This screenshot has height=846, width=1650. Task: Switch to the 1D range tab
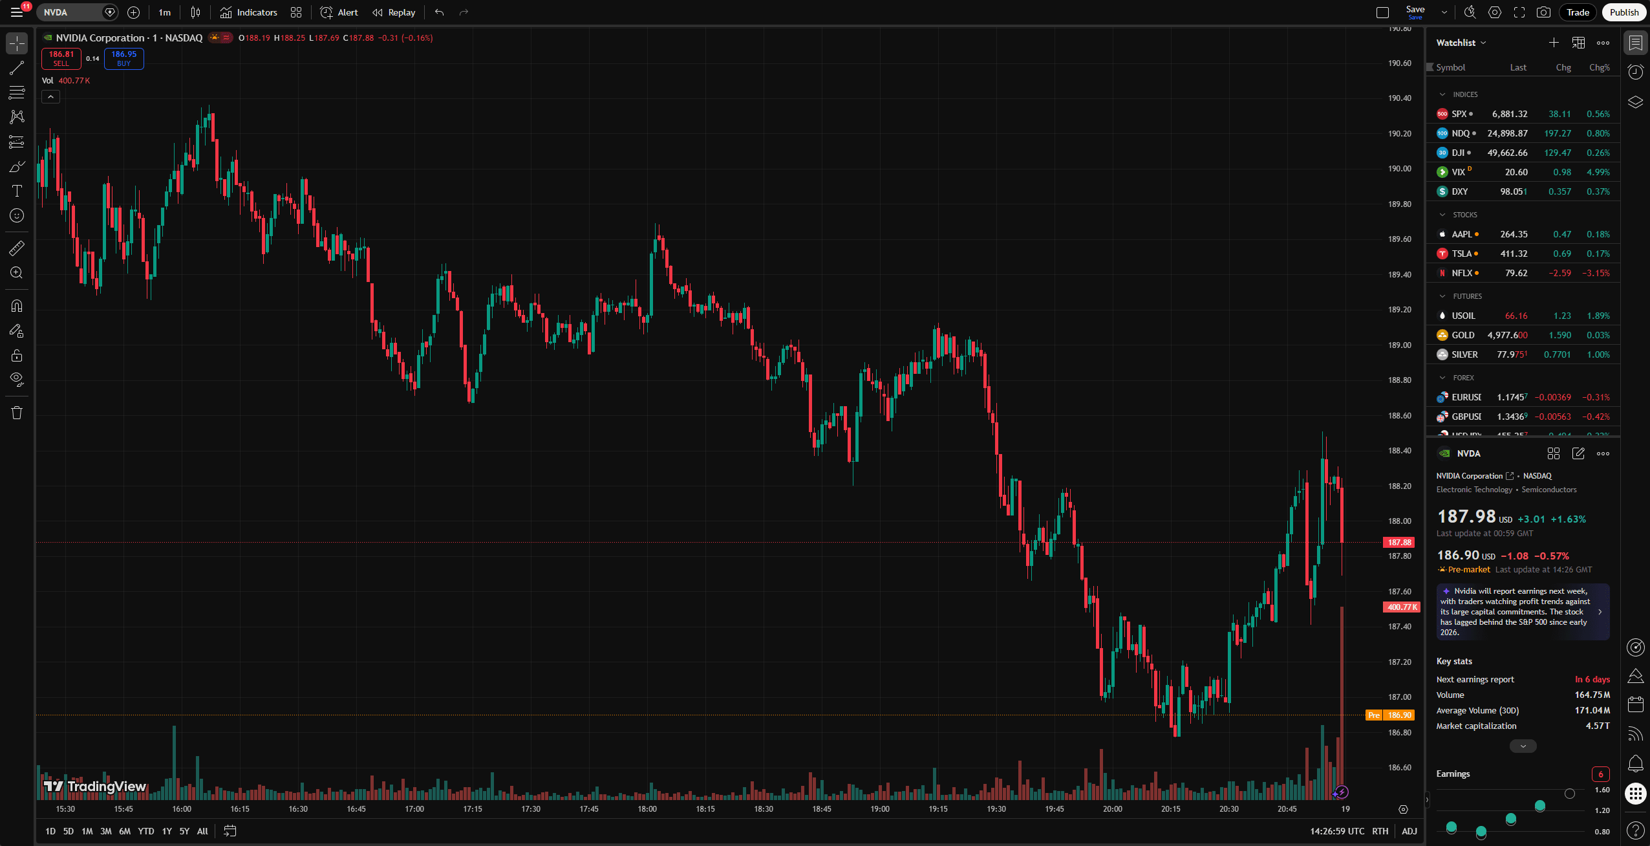tap(49, 831)
